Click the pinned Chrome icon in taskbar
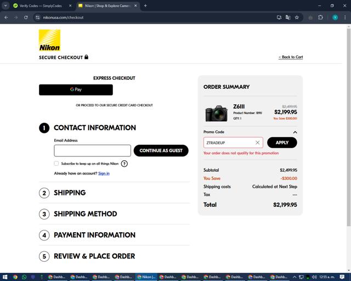351x281 pixels. pyautogui.click(x=15, y=277)
